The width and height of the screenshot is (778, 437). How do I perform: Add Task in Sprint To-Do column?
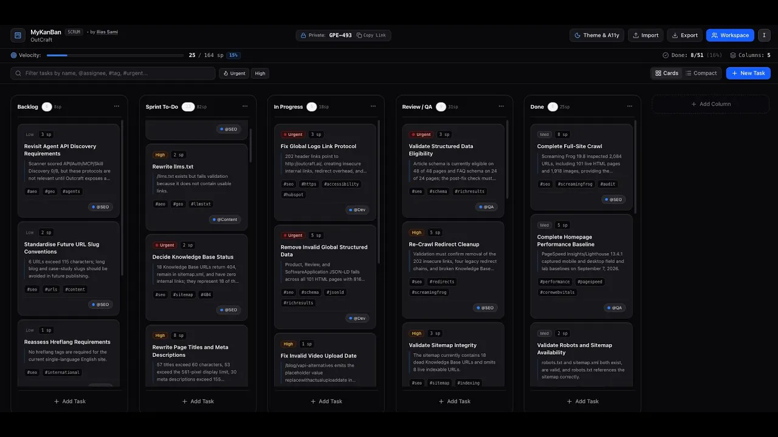(x=198, y=401)
